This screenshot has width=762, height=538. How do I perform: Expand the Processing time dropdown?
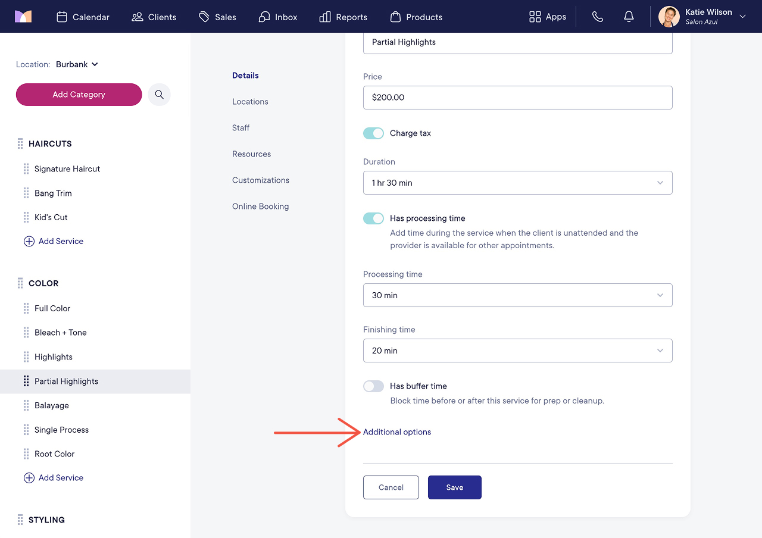click(x=518, y=295)
